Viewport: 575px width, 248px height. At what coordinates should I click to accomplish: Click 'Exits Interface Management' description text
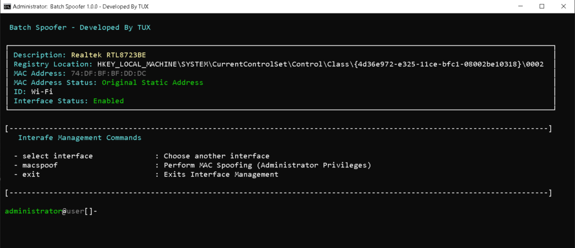pos(221,175)
